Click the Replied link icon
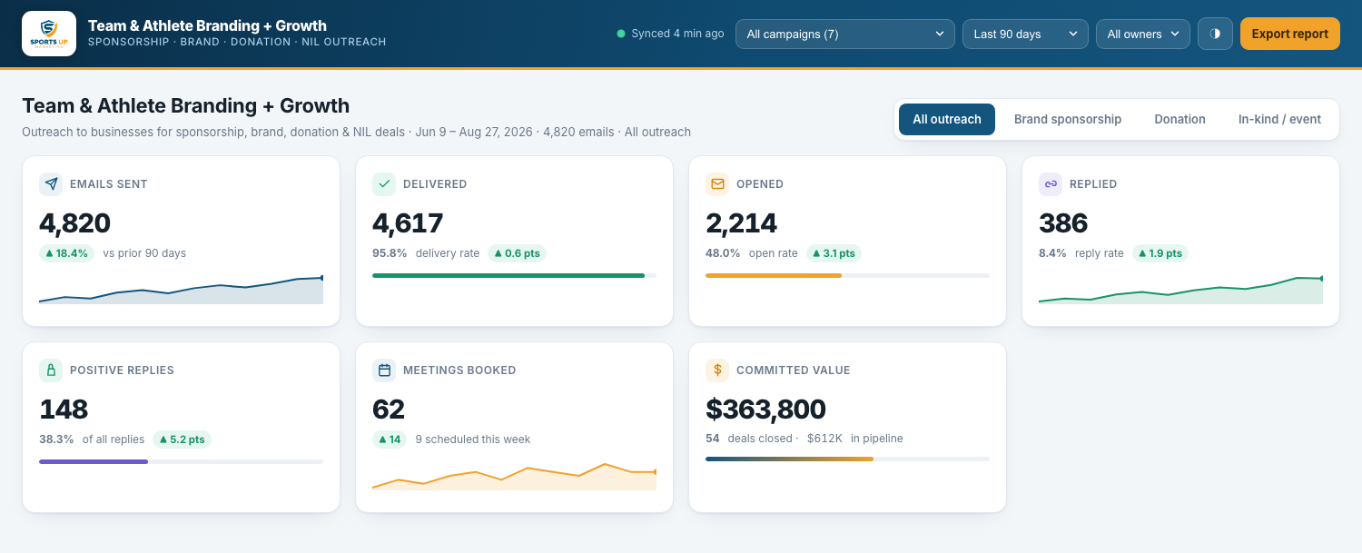Screen dimensions: 1362x553 (1051, 183)
